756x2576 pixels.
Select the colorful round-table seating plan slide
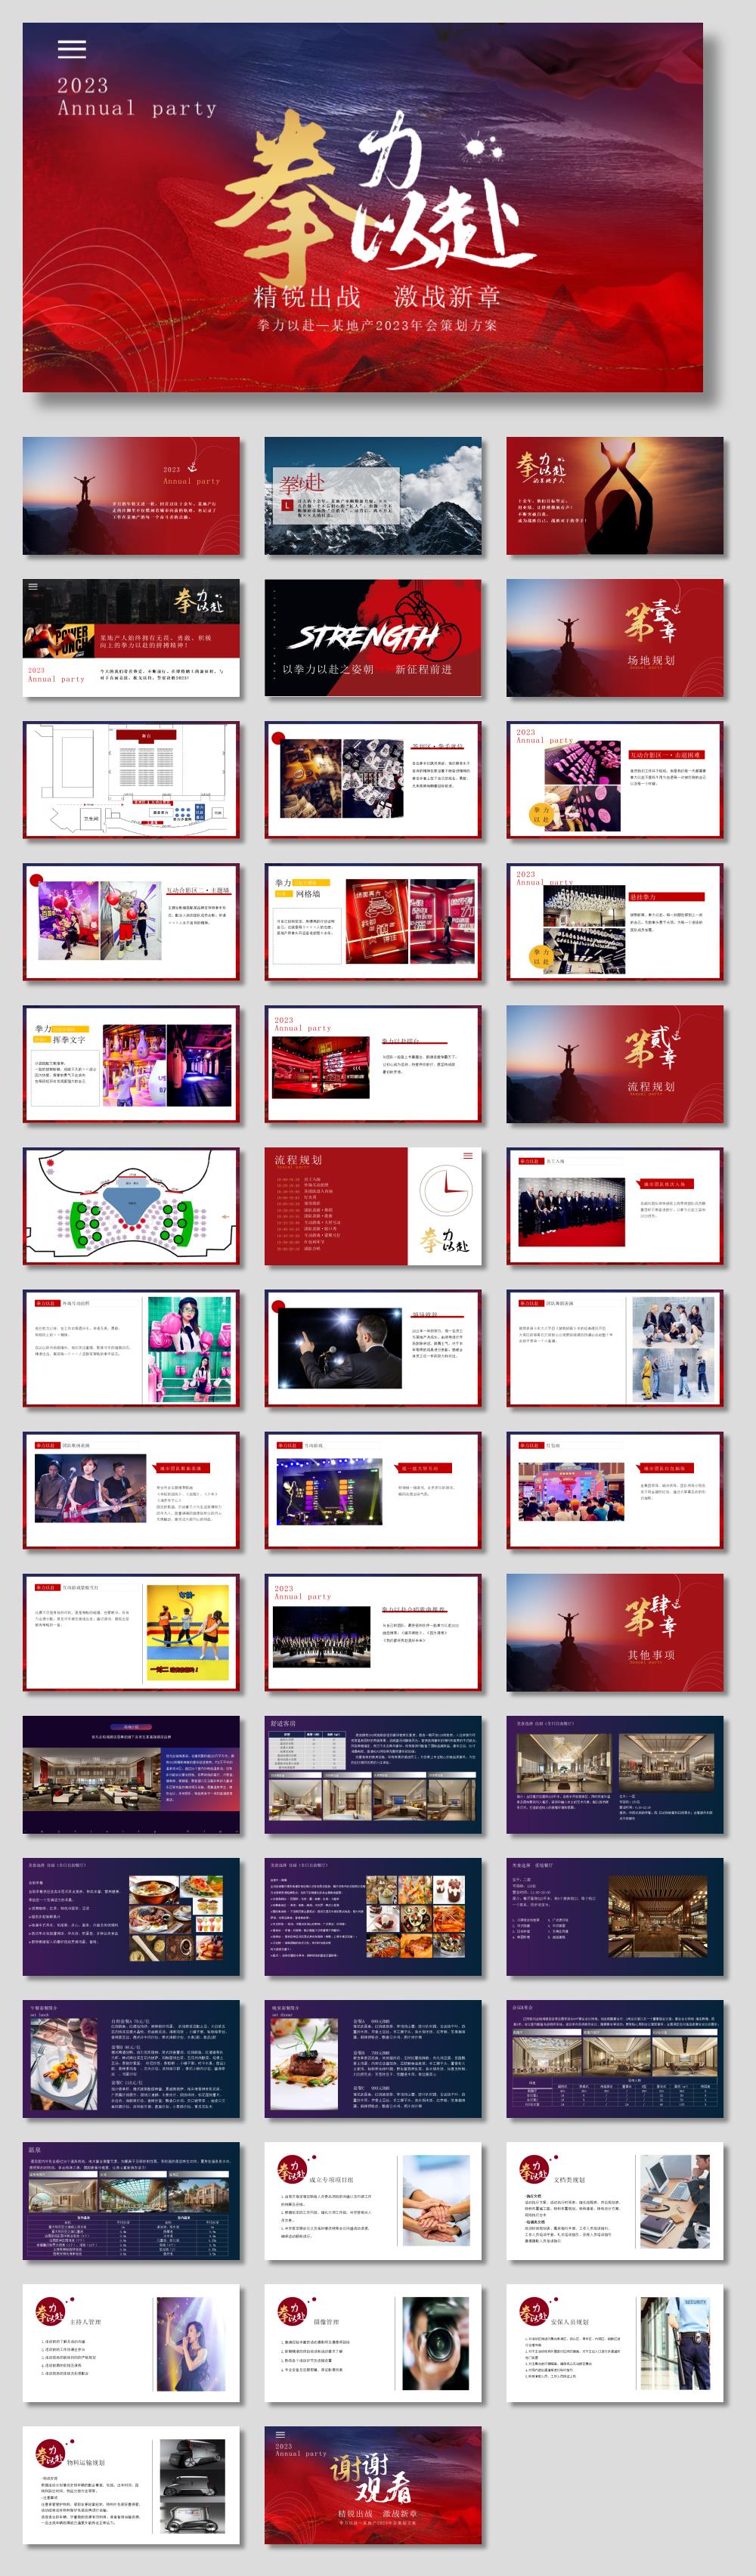(131, 1206)
